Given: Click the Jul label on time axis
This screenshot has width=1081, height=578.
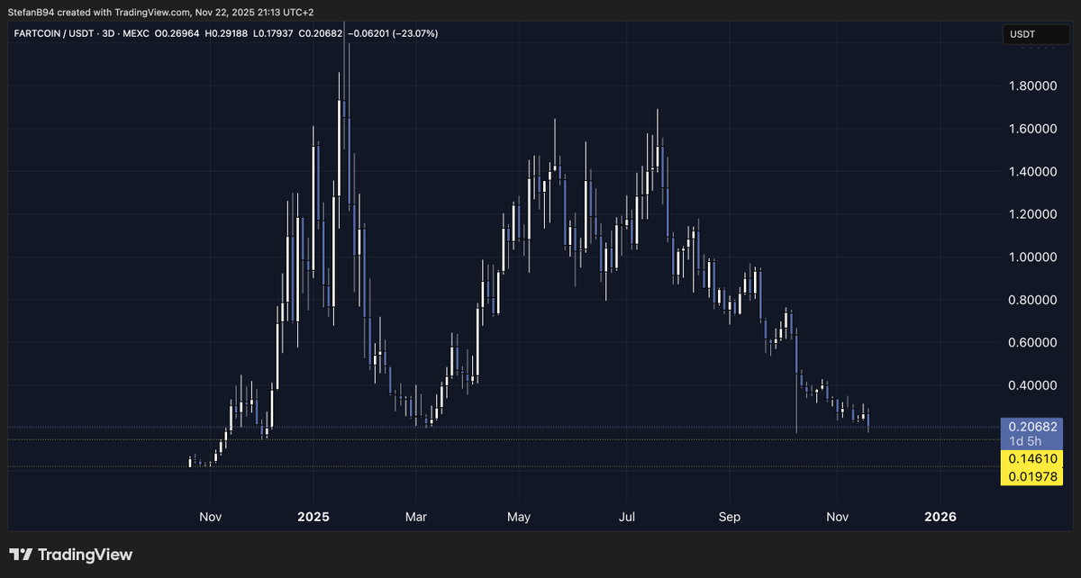Looking at the screenshot, I should (628, 518).
